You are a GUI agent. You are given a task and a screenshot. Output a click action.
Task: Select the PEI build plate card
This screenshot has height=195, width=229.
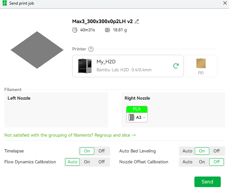201,66
